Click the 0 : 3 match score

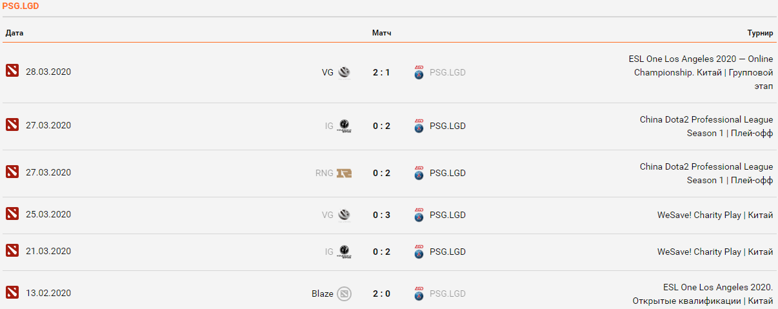pyautogui.click(x=381, y=215)
